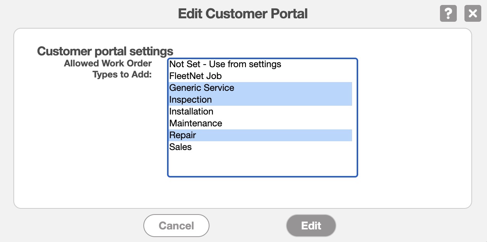487x242 pixels.
Task: Select Maintenance in the list box
Action: click(x=195, y=123)
